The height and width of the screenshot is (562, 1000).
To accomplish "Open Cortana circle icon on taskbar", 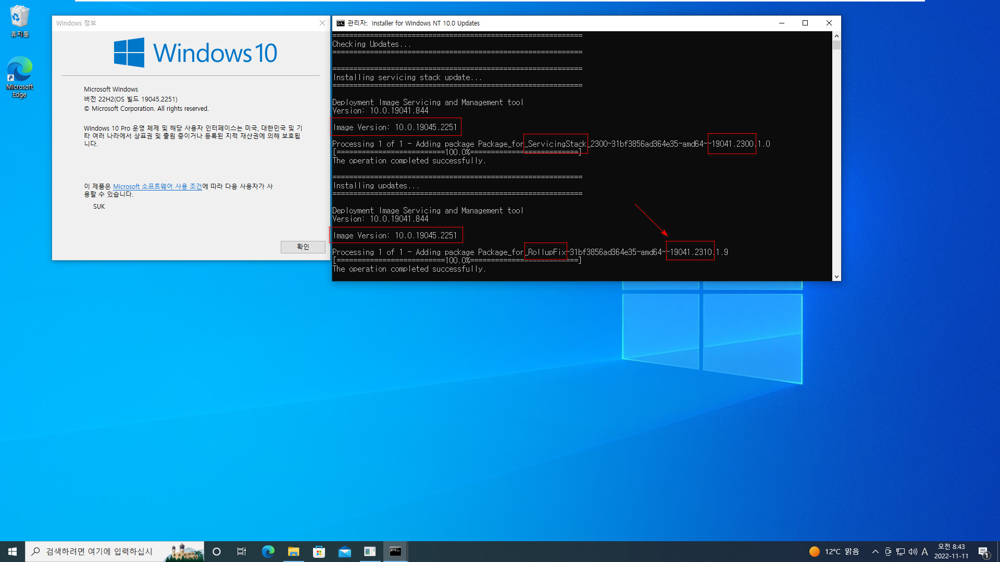I will pos(217,552).
